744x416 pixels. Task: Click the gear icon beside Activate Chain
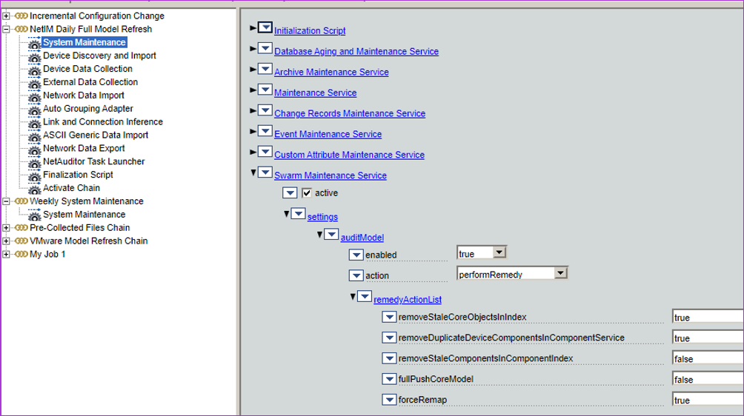34,189
